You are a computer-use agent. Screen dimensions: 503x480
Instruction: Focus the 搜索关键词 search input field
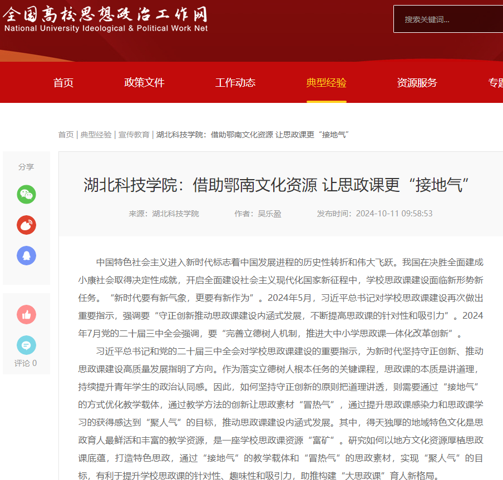(x=448, y=19)
